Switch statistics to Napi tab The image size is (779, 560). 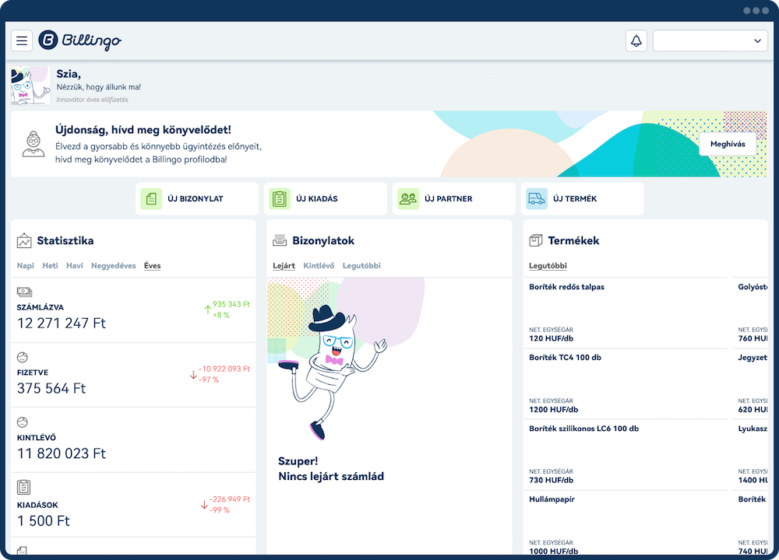[26, 266]
